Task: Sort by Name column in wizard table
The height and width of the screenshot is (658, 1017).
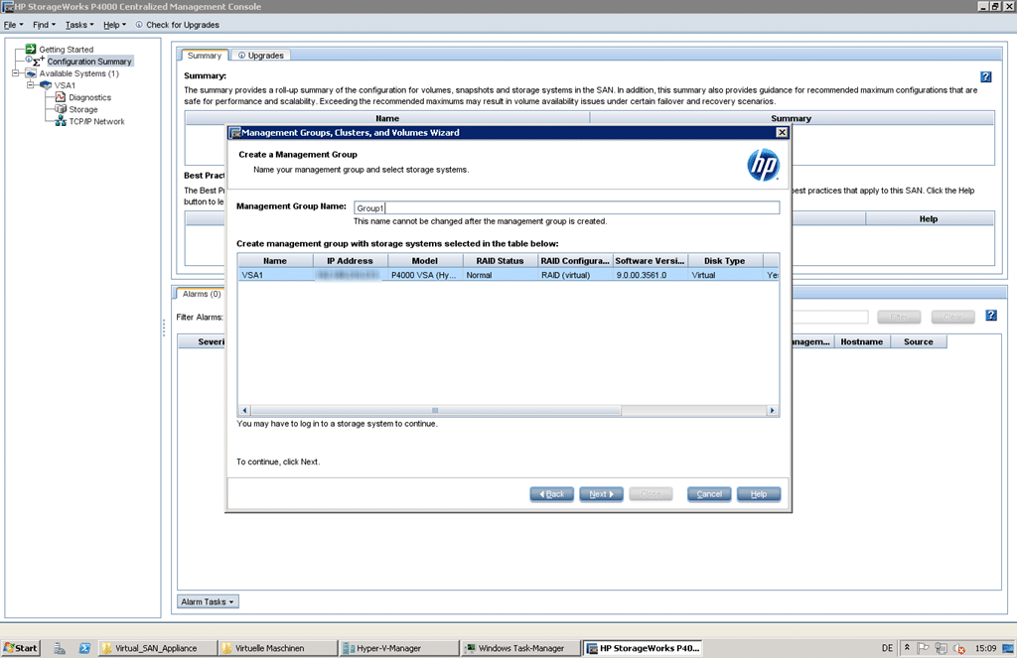Action: [275, 261]
